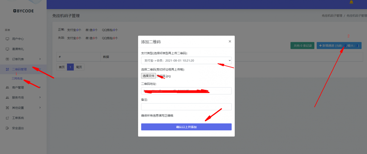This screenshot has height=154, width=367.
Task: Go to pagination page 1
Action: tap(70, 67)
